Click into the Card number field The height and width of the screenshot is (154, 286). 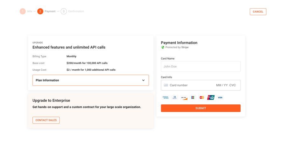191,85
